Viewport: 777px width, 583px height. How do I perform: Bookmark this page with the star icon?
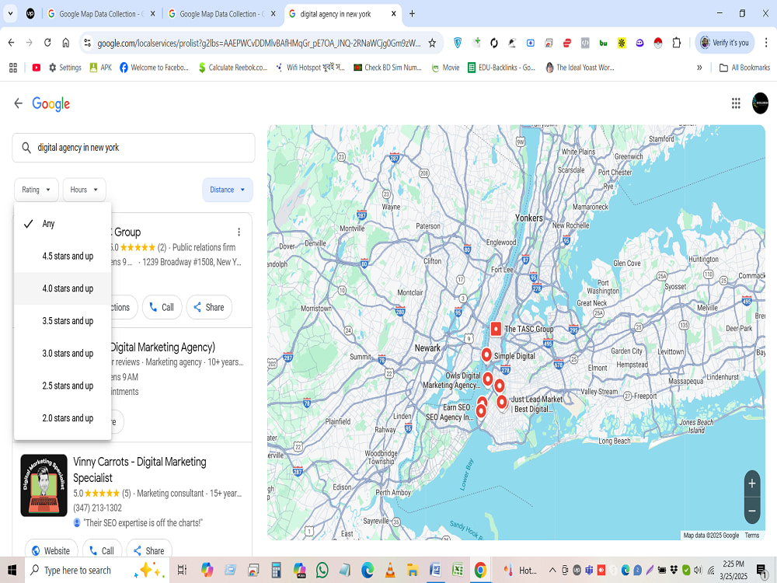(432, 43)
